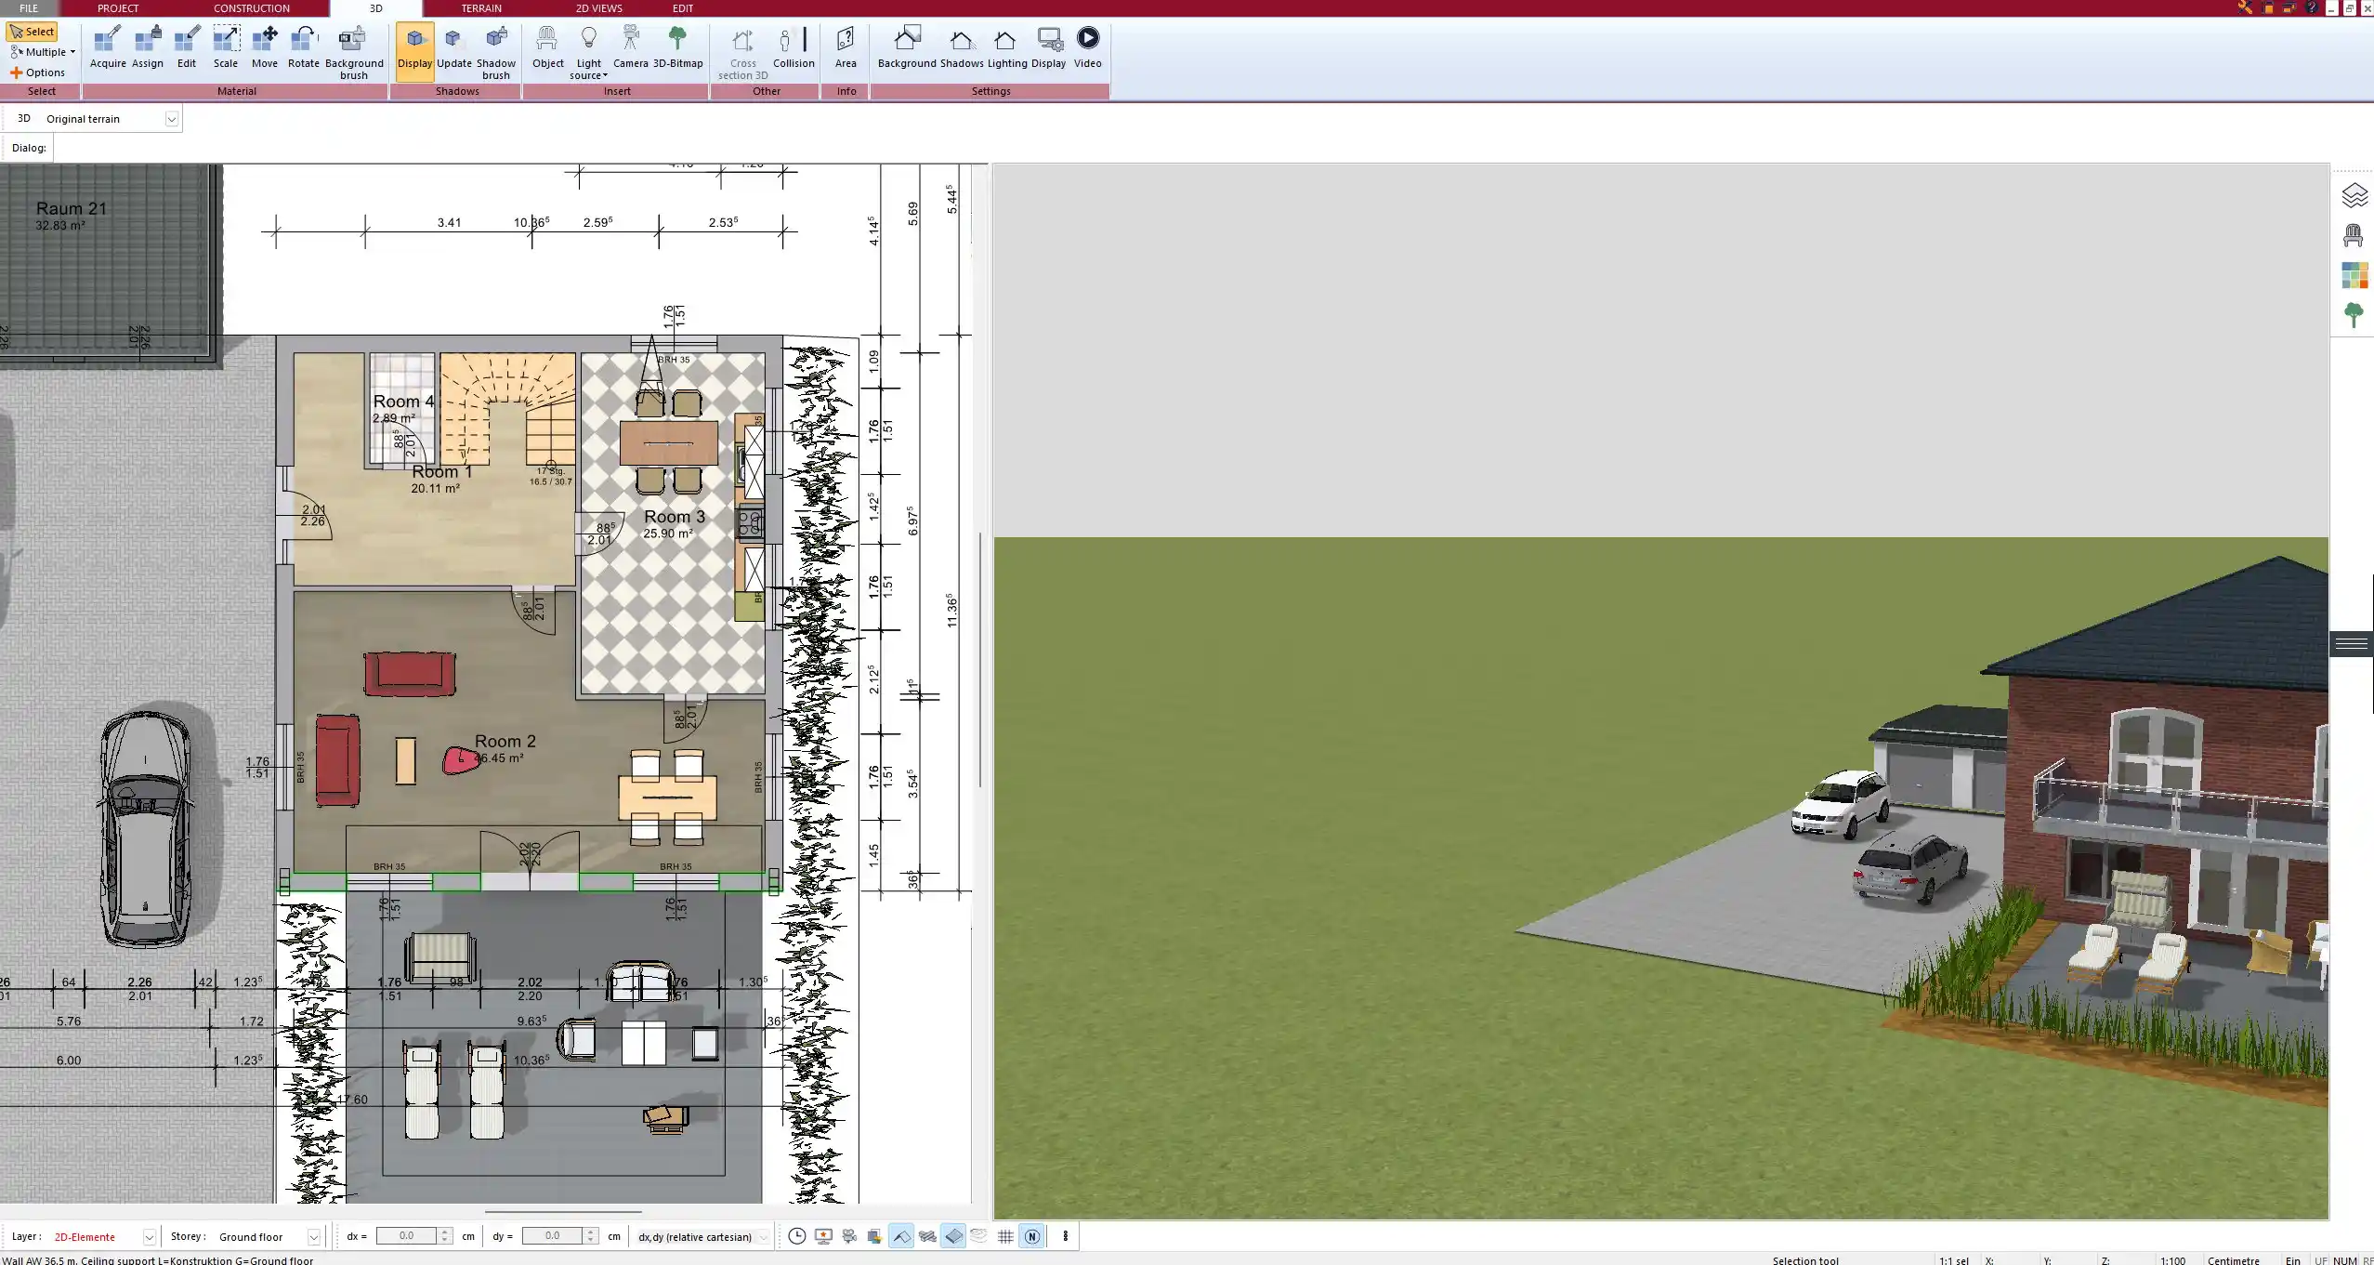The image size is (2374, 1265).
Task: Toggle the north arrow N button
Action: 1031,1236
